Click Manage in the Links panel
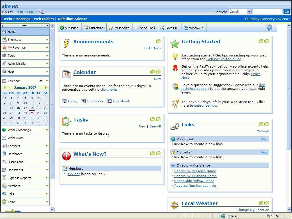The image size is (292, 219). coord(263,131)
